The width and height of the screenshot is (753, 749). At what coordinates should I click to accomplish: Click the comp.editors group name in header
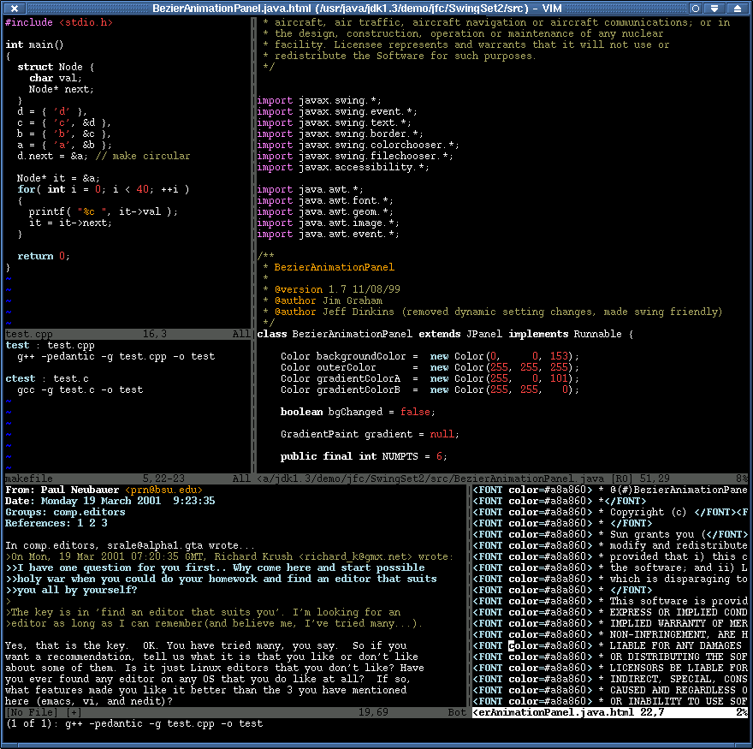89,512
